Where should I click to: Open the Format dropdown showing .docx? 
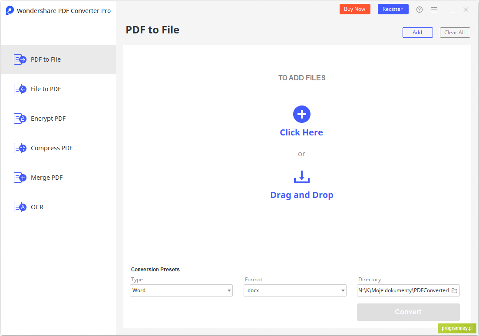(x=295, y=290)
